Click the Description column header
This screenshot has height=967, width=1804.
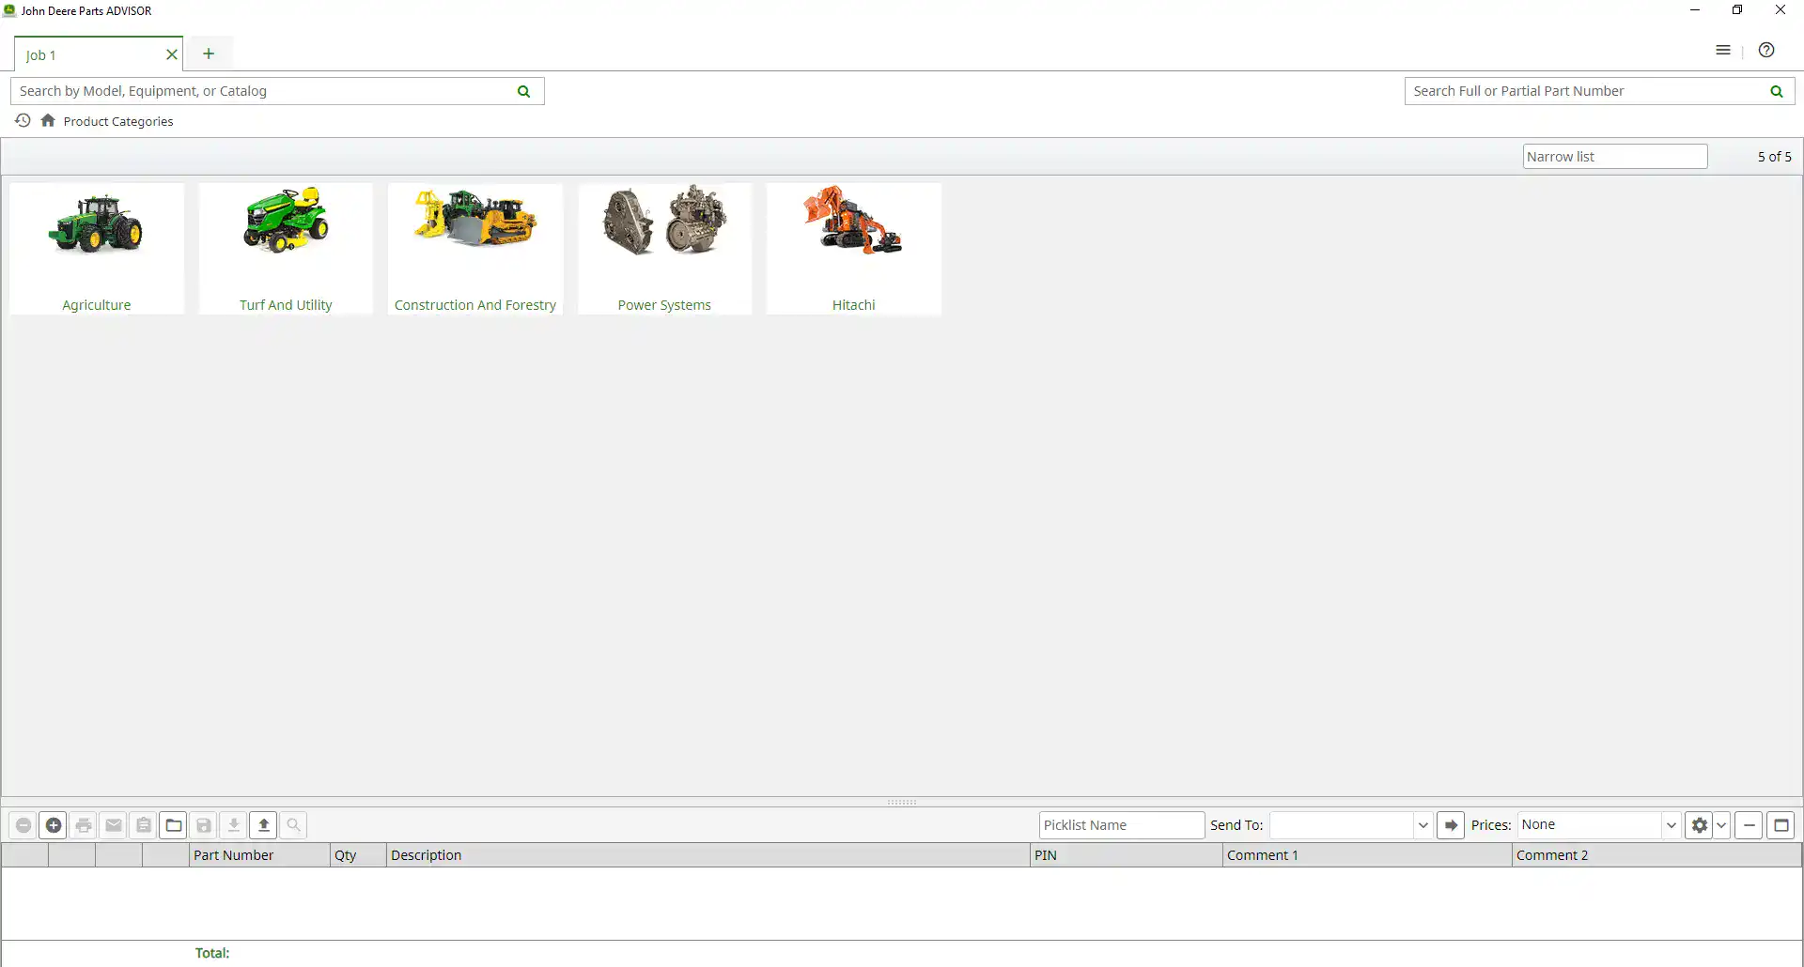[x=708, y=855]
